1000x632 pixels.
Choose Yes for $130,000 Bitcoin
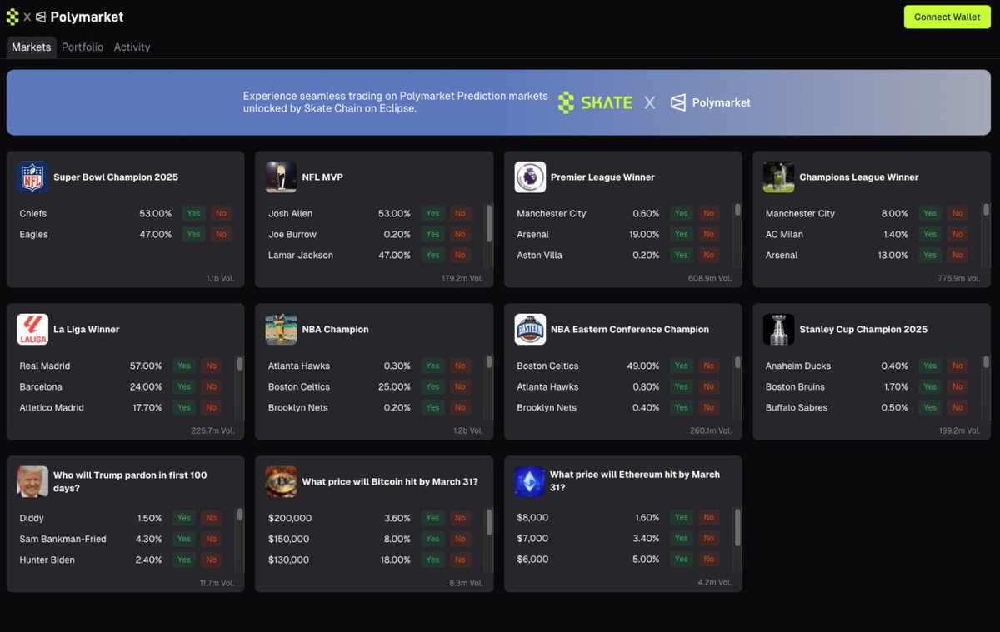432,560
